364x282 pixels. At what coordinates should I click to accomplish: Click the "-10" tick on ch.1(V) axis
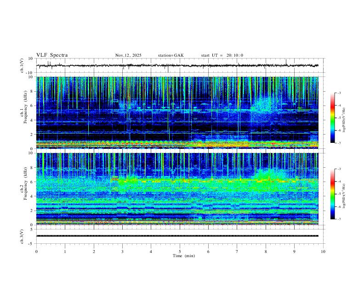30,73
